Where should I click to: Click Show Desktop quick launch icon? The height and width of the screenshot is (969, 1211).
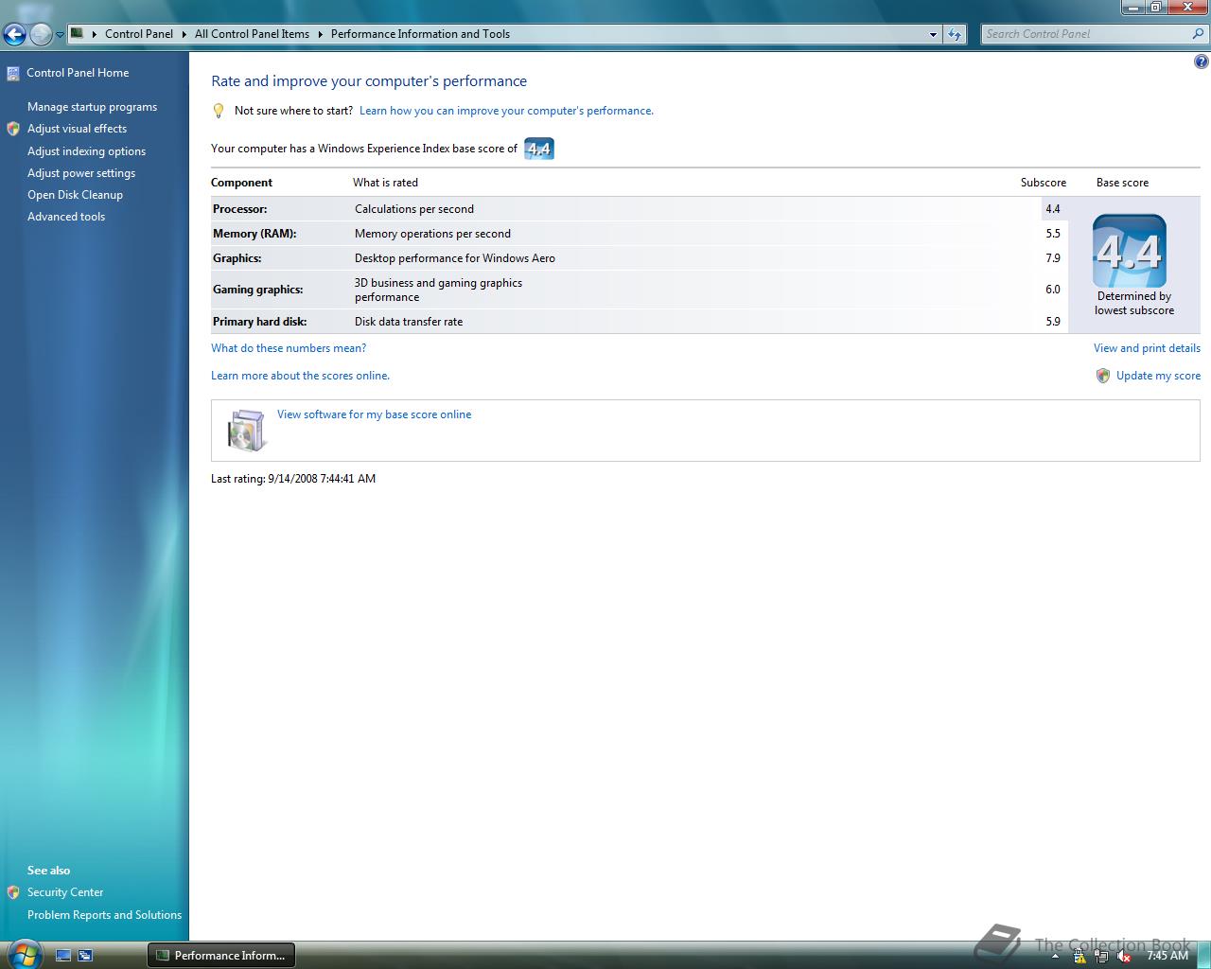pos(63,956)
